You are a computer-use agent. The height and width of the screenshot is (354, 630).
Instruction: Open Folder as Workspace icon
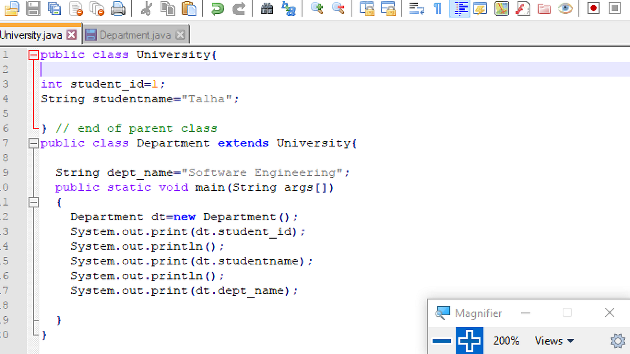click(544, 8)
